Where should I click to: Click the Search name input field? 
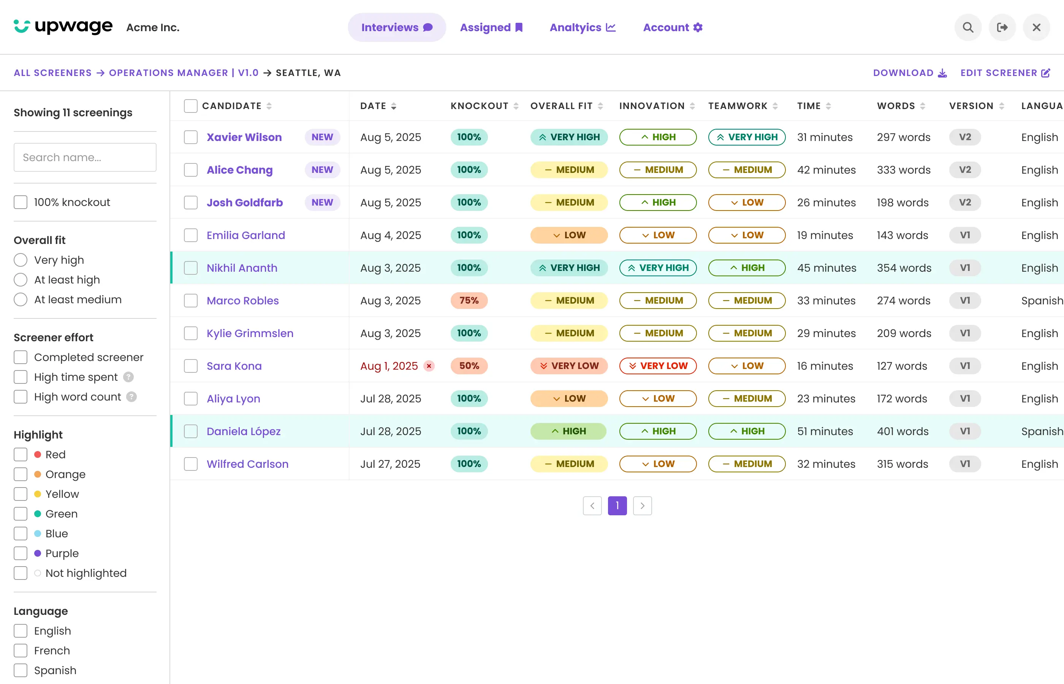85,157
